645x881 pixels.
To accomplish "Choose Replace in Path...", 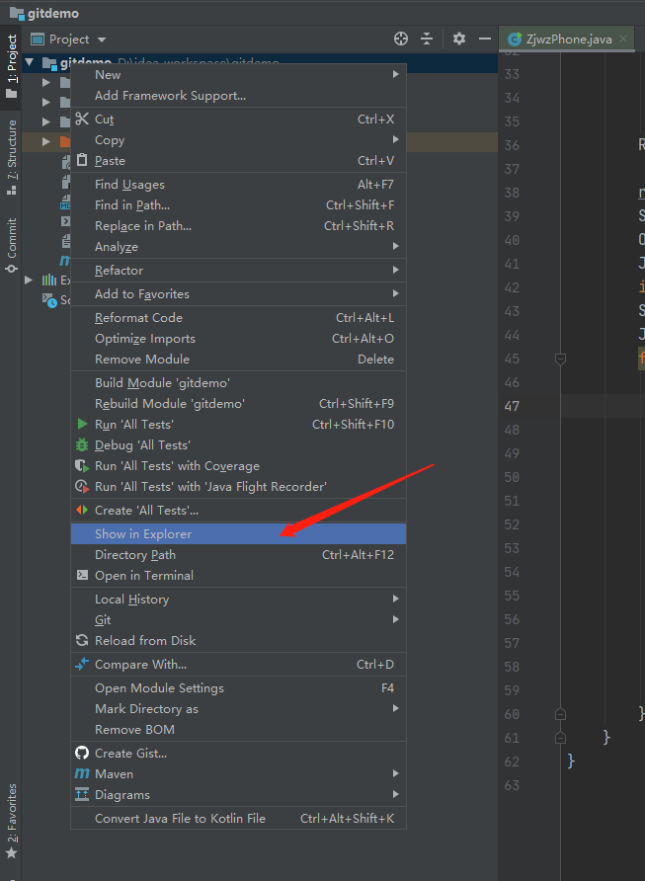I will pos(238,226).
